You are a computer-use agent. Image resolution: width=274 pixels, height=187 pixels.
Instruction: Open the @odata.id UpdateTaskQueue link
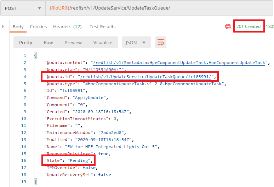[x=146, y=77]
